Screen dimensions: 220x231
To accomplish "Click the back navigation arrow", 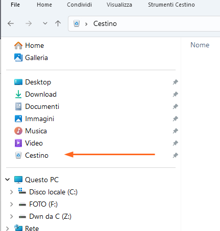I will [11, 23].
